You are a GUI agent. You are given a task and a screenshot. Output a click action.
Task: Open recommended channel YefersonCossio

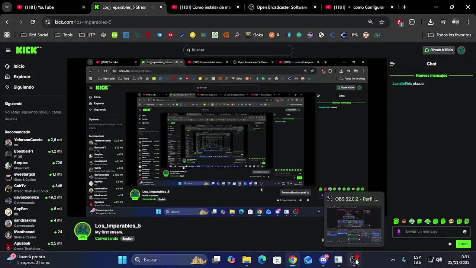point(33,142)
